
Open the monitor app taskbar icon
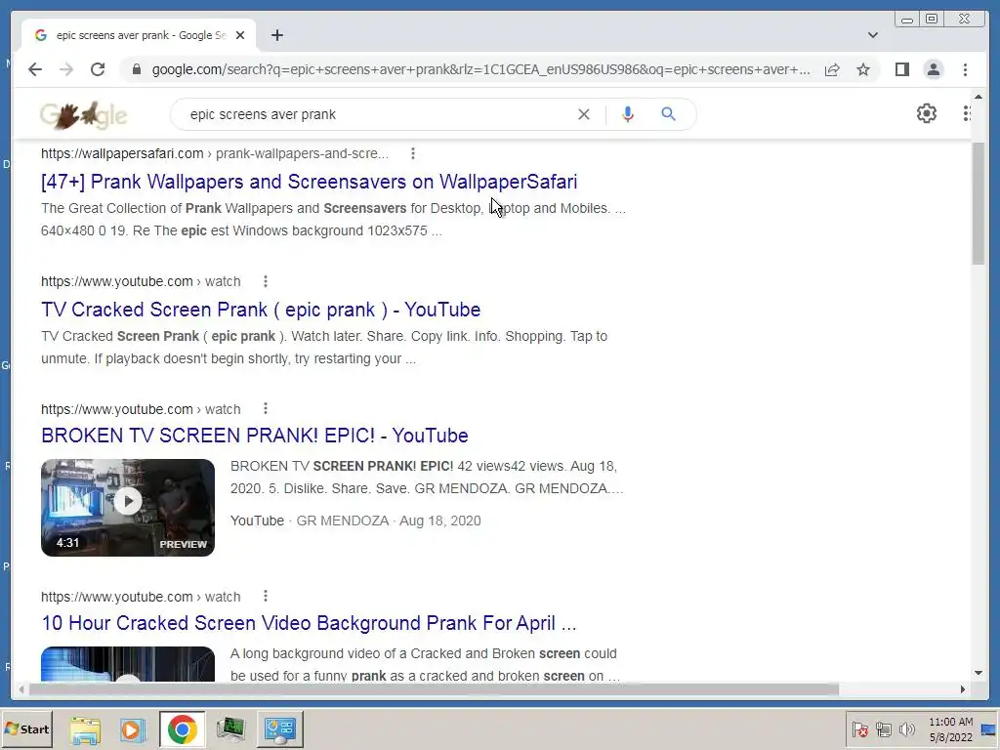pos(230,729)
